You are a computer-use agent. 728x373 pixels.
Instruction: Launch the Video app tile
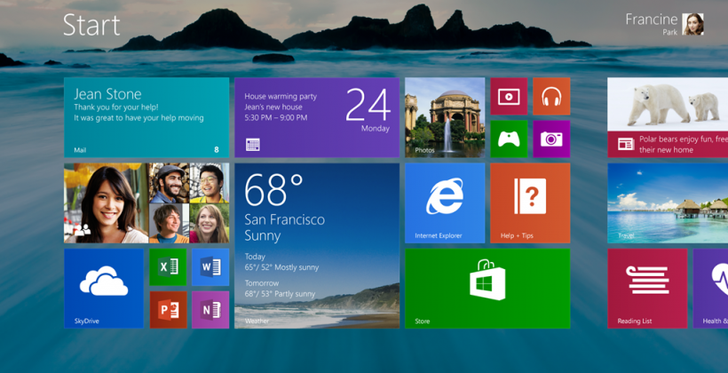[x=509, y=96]
